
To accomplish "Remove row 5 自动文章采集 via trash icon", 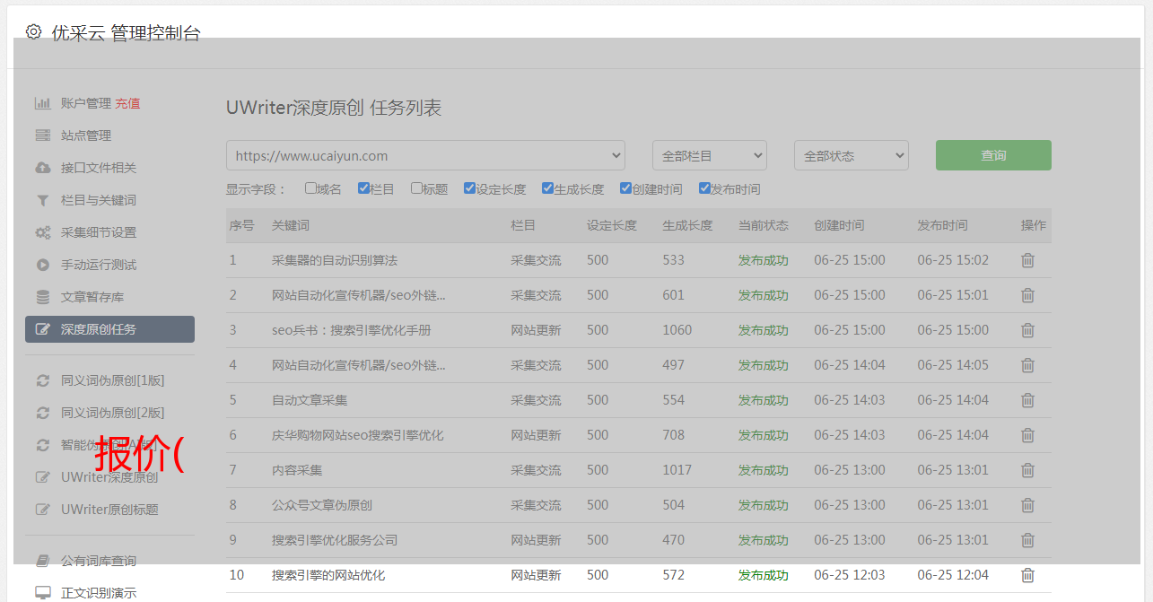I will tap(1027, 400).
